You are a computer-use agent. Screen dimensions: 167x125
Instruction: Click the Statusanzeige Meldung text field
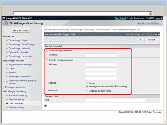(x=101, y=55)
